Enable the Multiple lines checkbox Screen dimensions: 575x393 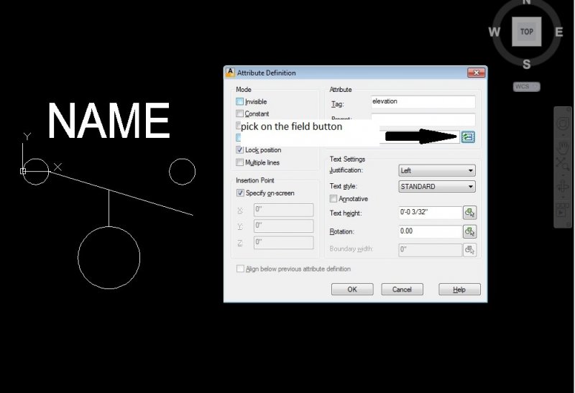(x=240, y=162)
